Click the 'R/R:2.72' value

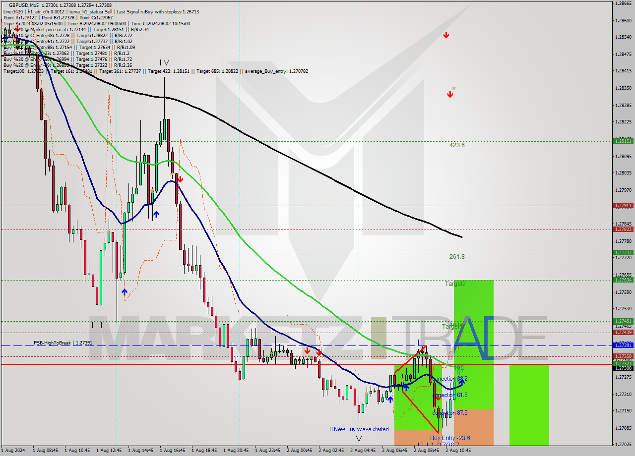(x=125, y=36)
